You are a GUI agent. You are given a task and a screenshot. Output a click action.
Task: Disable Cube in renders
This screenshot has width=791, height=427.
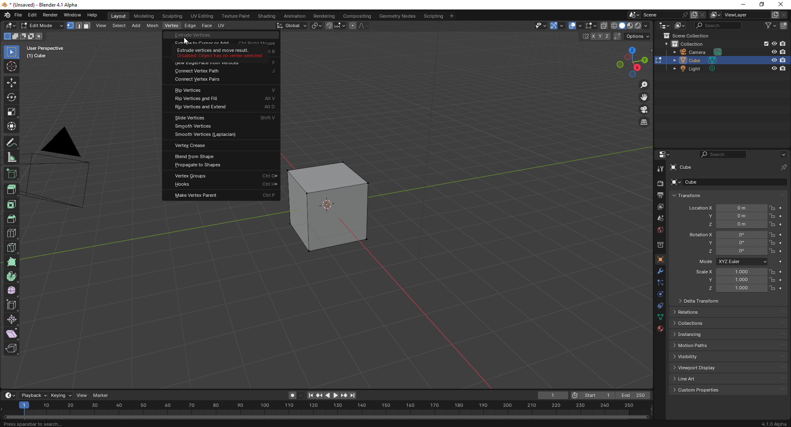783,60
